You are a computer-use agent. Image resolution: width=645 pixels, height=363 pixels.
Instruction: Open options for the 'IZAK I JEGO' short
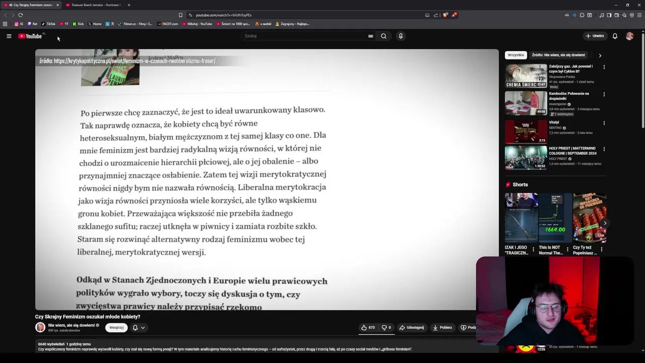coord(533,249)
